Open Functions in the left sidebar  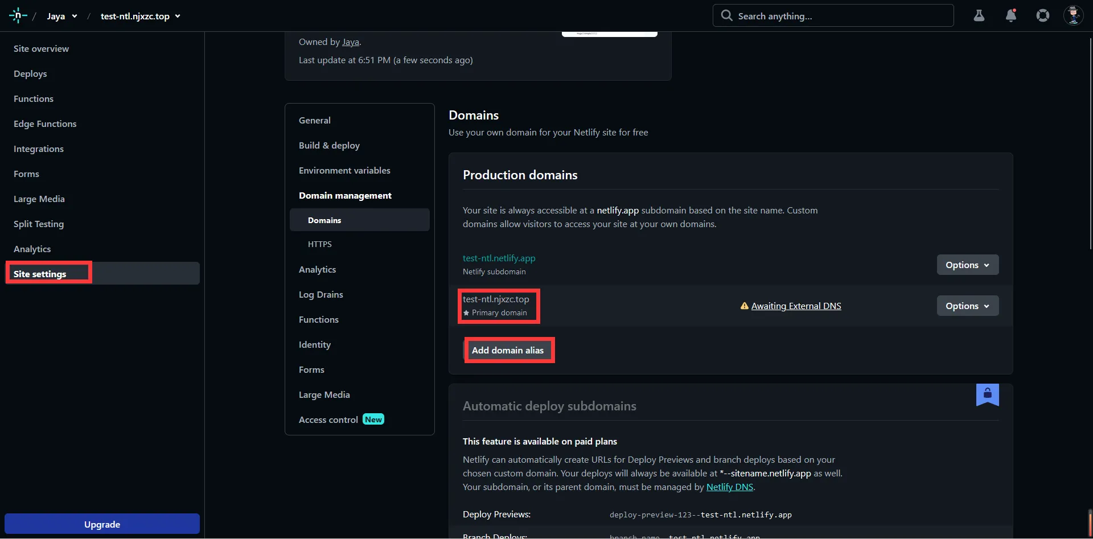[34, 99]
